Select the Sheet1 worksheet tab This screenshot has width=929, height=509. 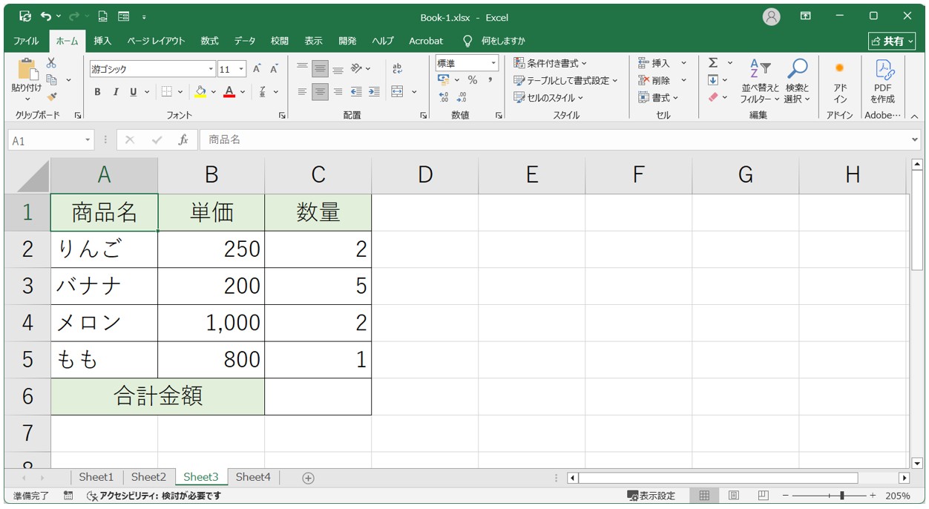pos(96,477)
